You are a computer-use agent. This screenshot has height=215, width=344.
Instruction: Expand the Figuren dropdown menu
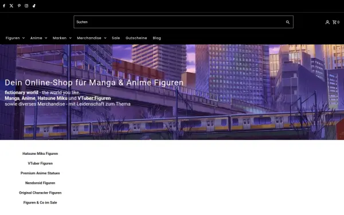tap(15, 38)
